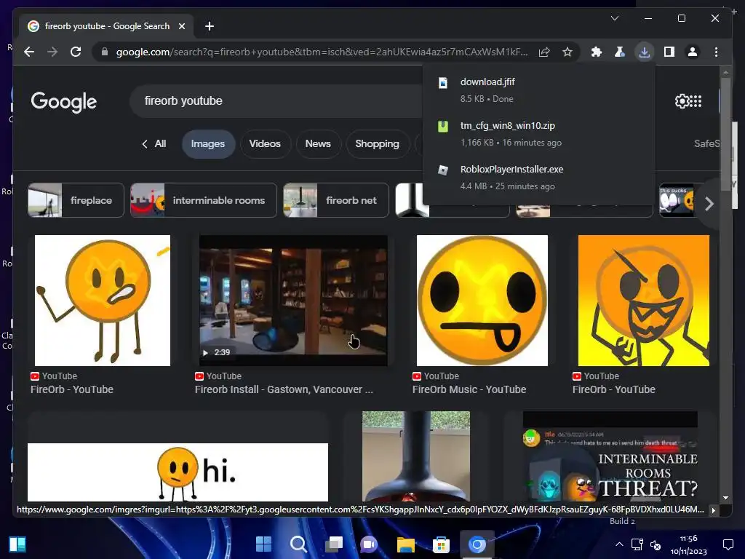Open Chrome three-dot menu

[x=716, y=52]
